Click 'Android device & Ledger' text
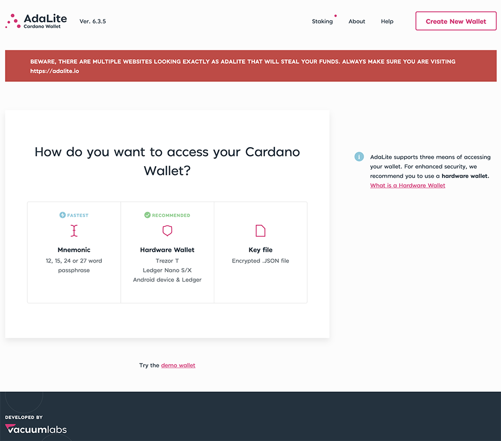The height and width of the screenshot is (441, 501). click(x=167, y=280)
